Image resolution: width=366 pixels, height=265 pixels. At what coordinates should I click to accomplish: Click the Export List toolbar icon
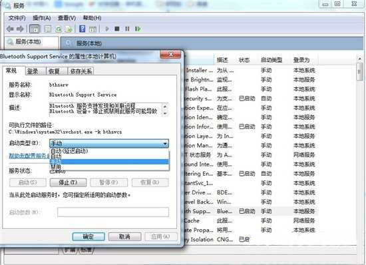[69, 29]
